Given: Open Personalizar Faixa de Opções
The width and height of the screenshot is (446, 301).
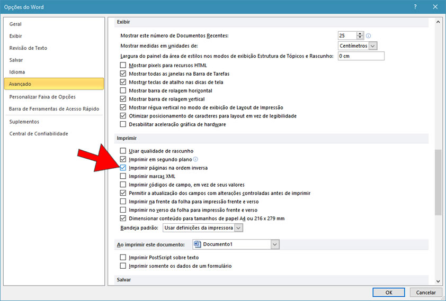Looking at the screenshot, I should point(54,97).
